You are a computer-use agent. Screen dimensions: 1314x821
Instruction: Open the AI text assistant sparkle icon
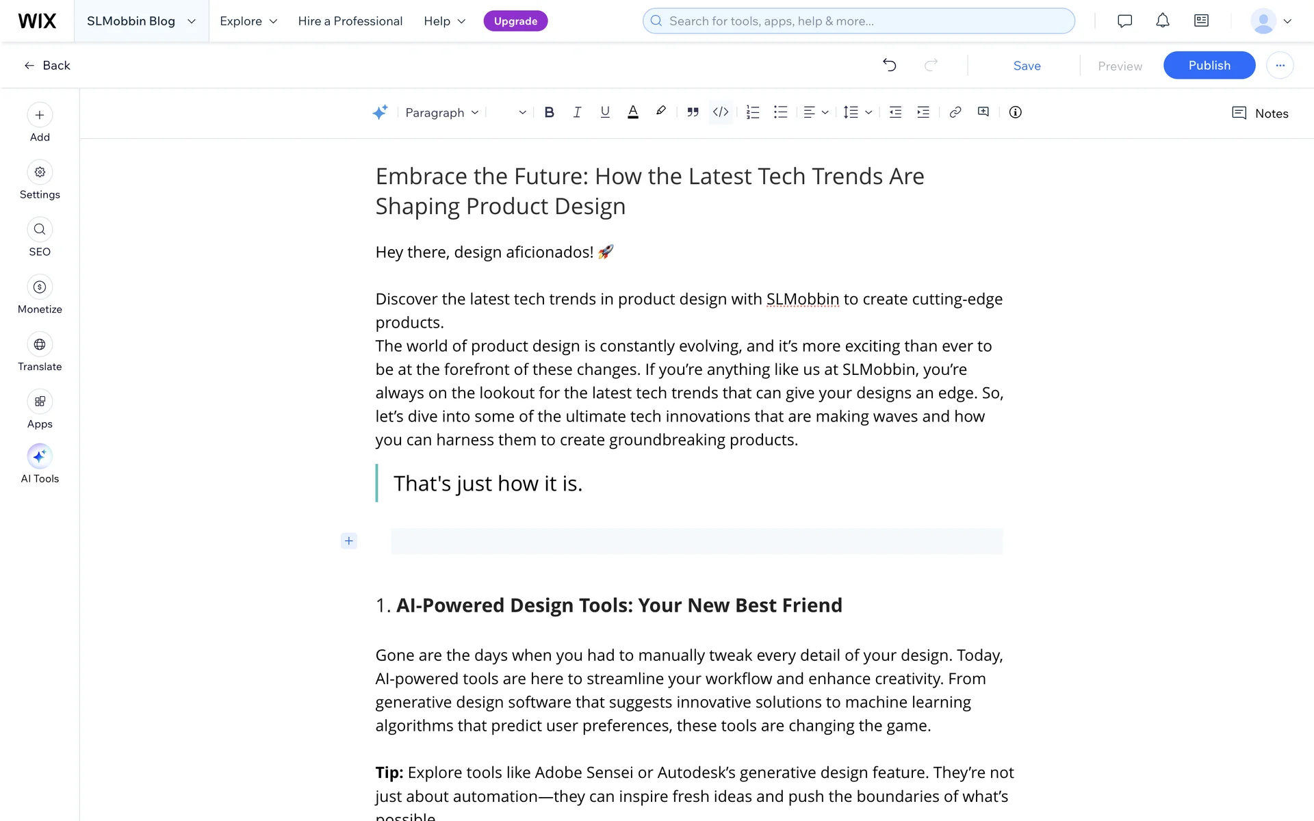(x=380, y=112)
